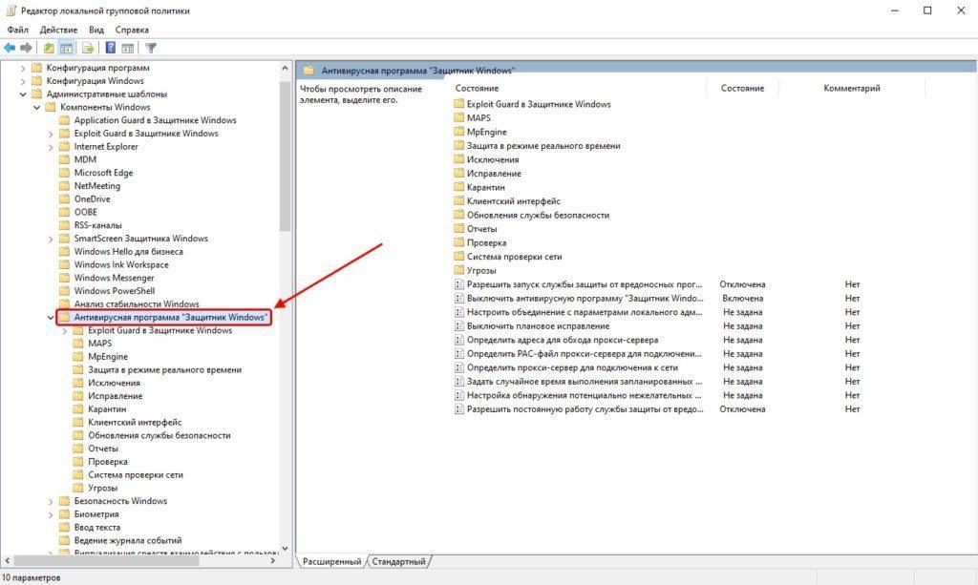
Task: Collapse the Административные шаблоны tree node
Action: (x=23, y=94)
